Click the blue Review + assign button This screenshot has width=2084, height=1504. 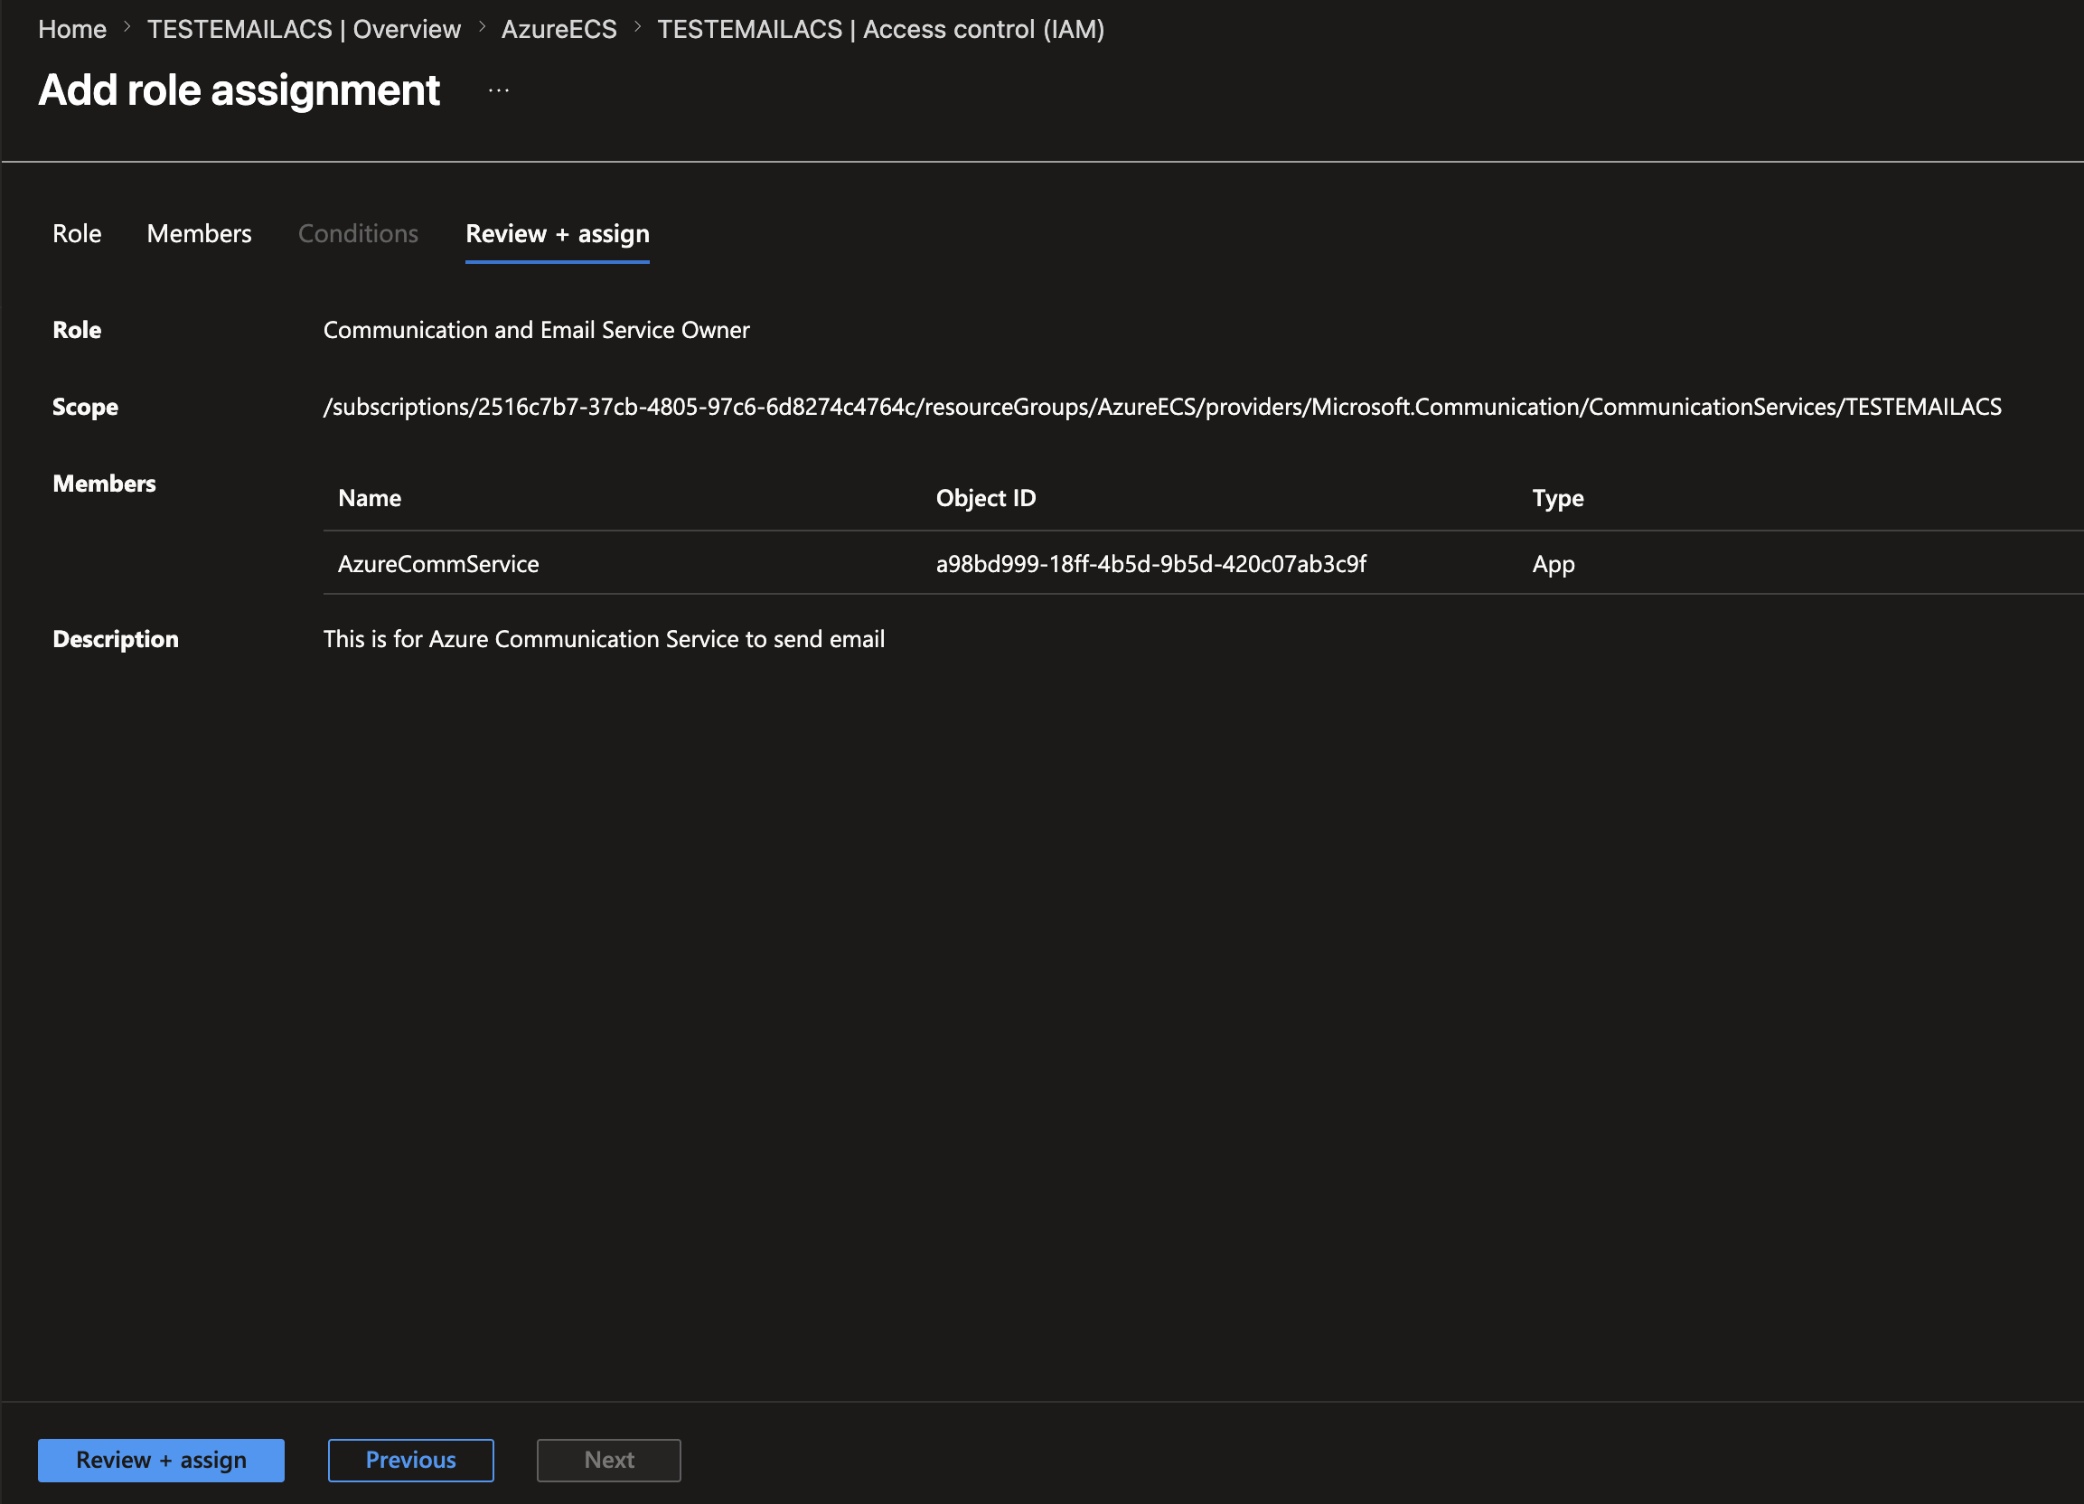161,1460
